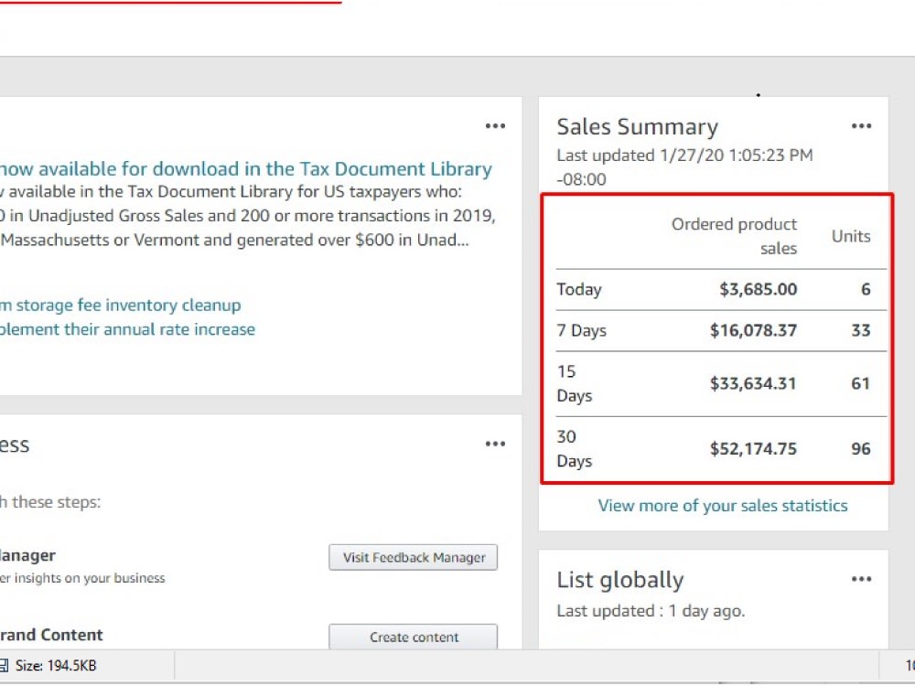Click the Units column header
This screenshot has width=915, height=686.
click(x=851, y=236)
